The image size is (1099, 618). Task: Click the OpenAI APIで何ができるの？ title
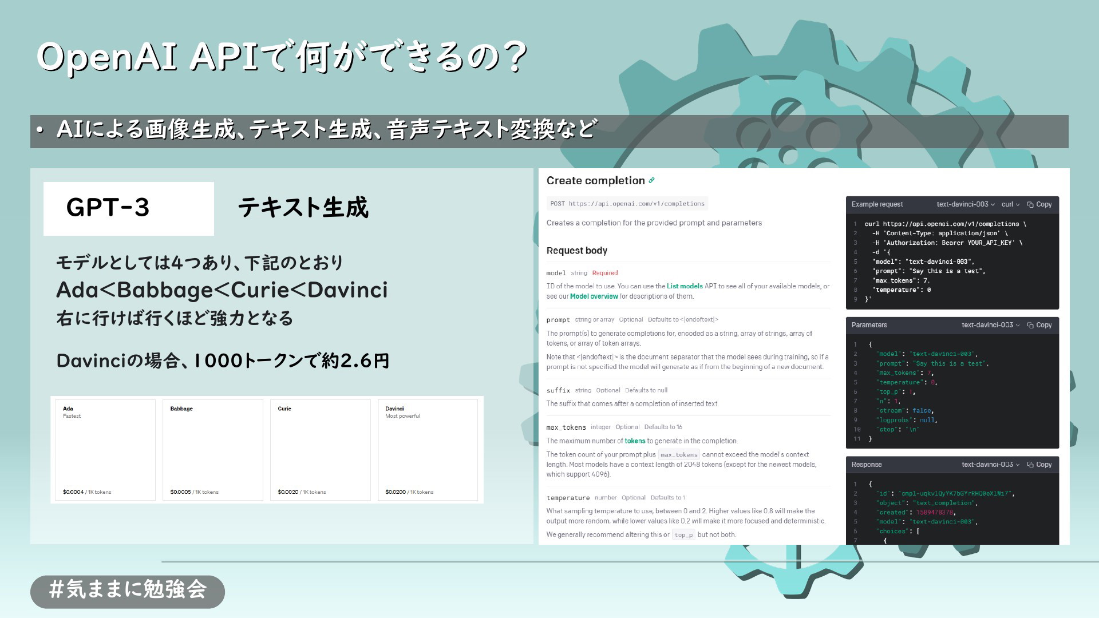[x=282, y=57]
